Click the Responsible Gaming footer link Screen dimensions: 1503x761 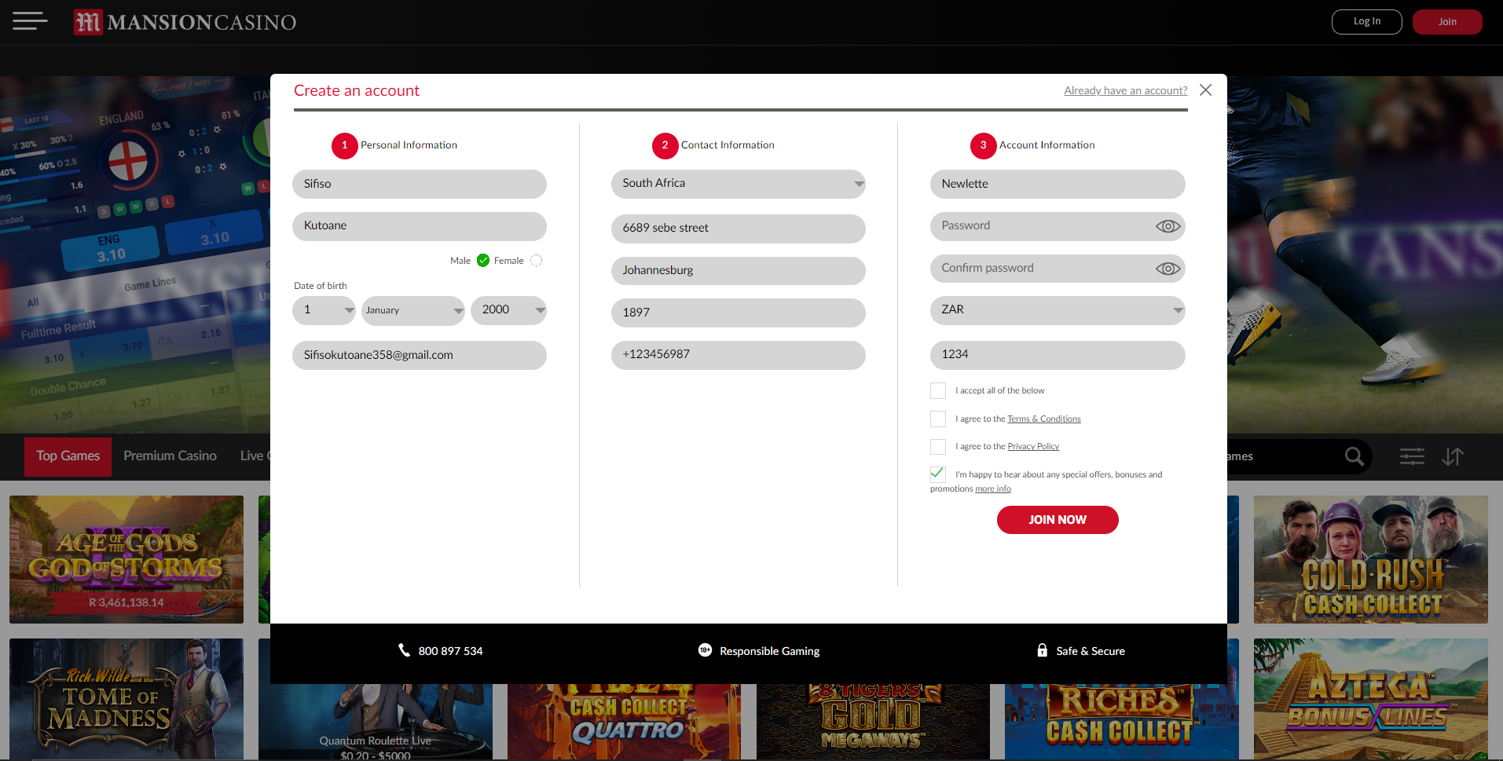770,651
